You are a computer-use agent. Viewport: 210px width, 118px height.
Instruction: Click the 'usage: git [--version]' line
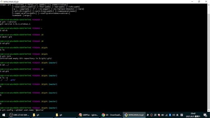(x=34, y=5)
